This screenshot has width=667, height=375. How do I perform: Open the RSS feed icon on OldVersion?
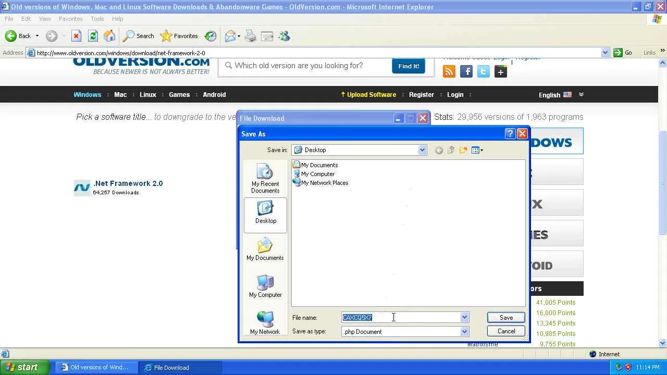pos(449,72)
